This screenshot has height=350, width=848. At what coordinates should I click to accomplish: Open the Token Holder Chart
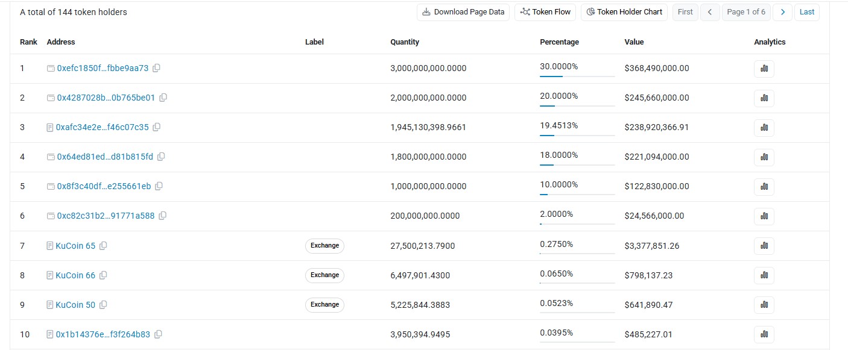[x=624, y=12]
